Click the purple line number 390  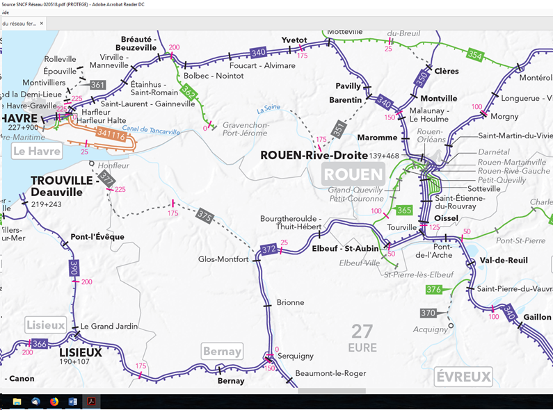(74, 268)
